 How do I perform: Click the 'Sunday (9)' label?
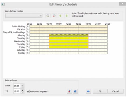[23, 53]
